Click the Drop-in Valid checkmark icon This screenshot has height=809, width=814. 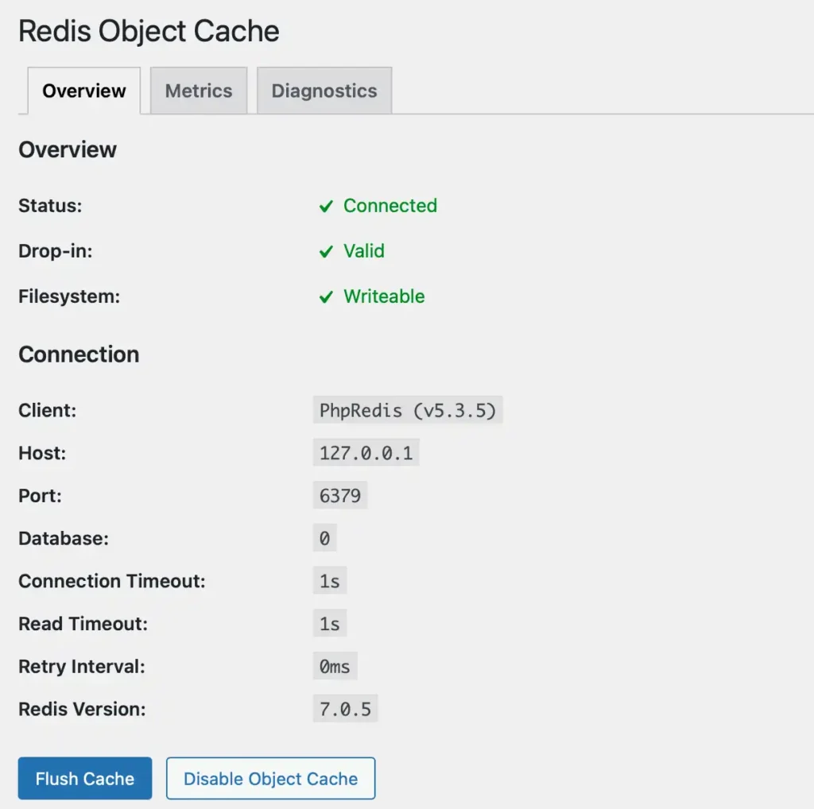click(326, 252)
